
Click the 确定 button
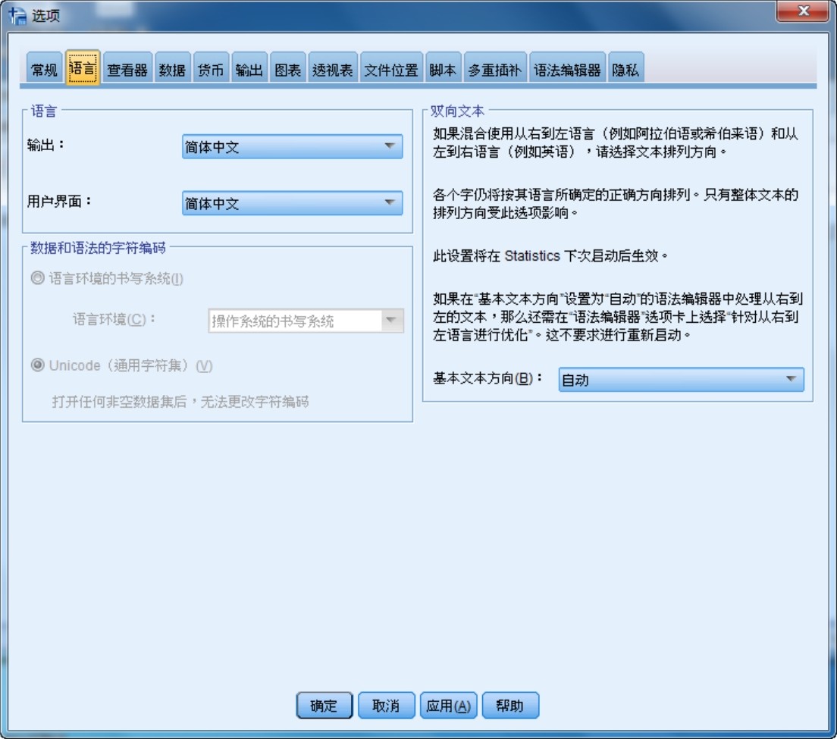pos(324,706)
